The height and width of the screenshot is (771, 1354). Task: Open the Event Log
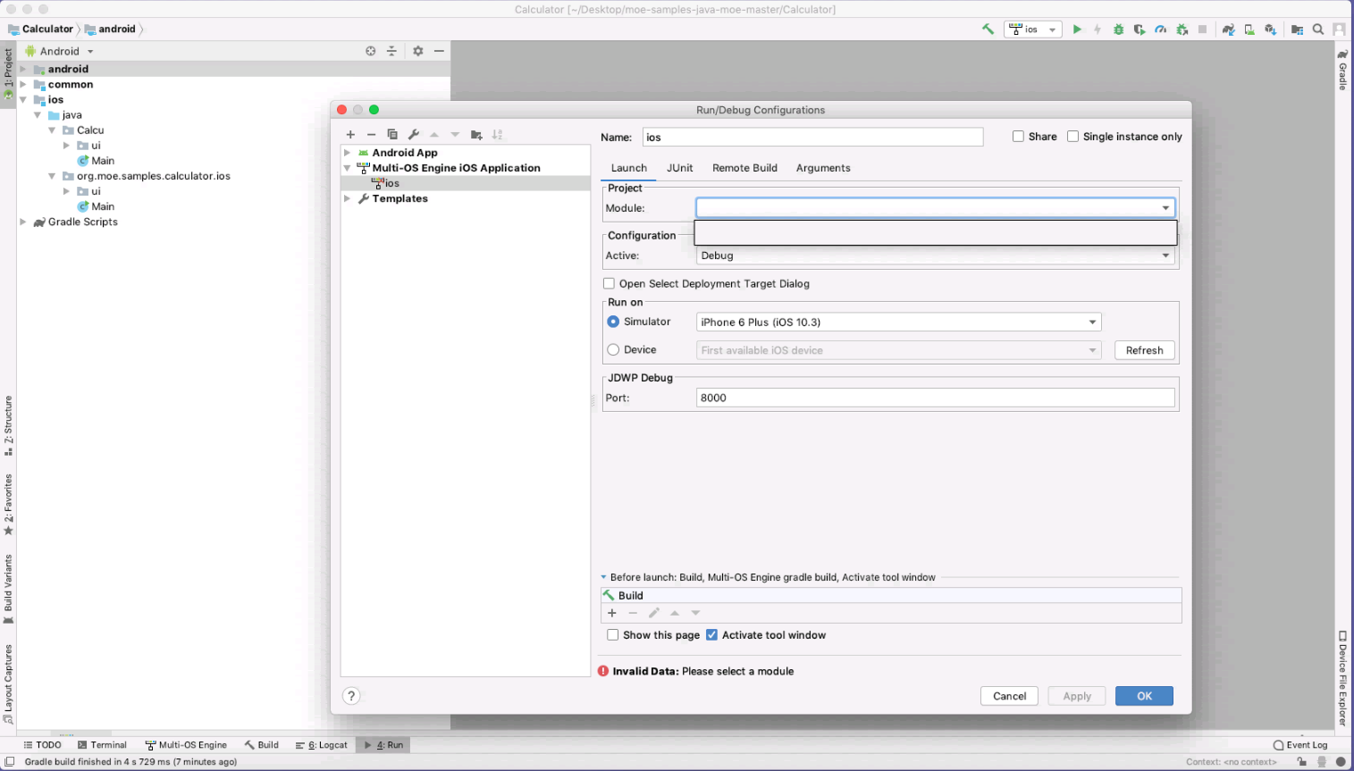point(1300,745)
